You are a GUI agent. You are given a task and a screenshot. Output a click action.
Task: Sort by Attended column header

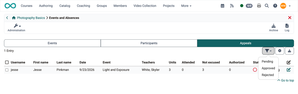point(188,62)
